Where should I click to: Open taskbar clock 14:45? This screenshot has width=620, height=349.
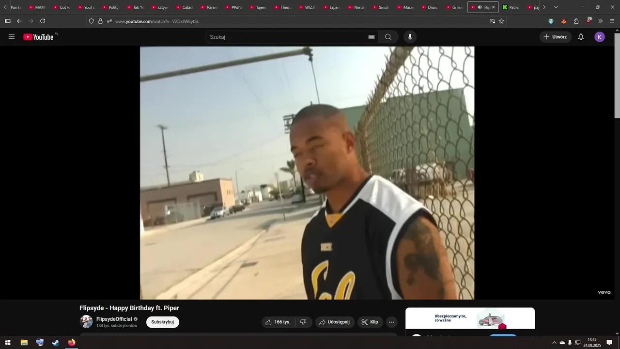[x=592, y=343]
